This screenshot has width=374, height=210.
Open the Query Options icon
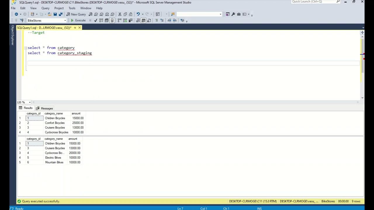pyautogui.click(x=107, y=20)
